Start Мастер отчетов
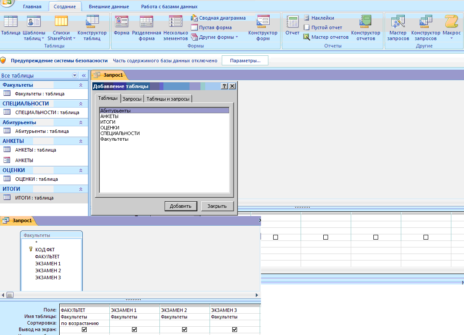Viewport: 464px width, 335px height. [x=326, y=37]
